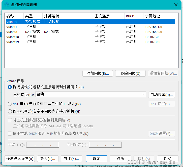
Task: Click the 外部连接 column header
Action: point(68,16)
